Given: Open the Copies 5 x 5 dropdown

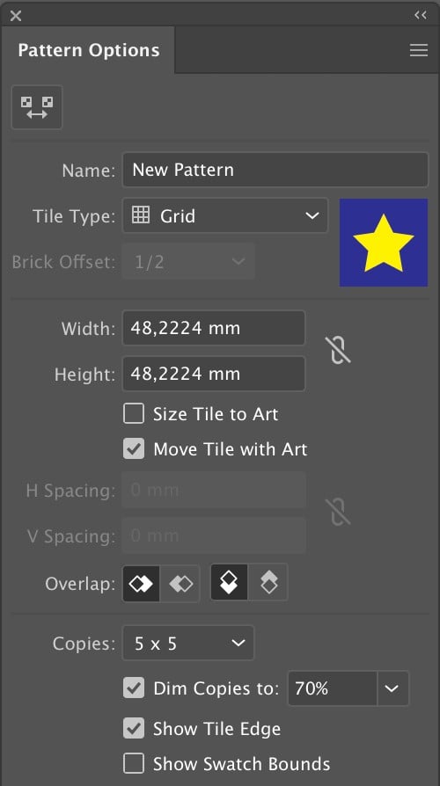Looking at the screenshot, I should click(x=188, y=644).
